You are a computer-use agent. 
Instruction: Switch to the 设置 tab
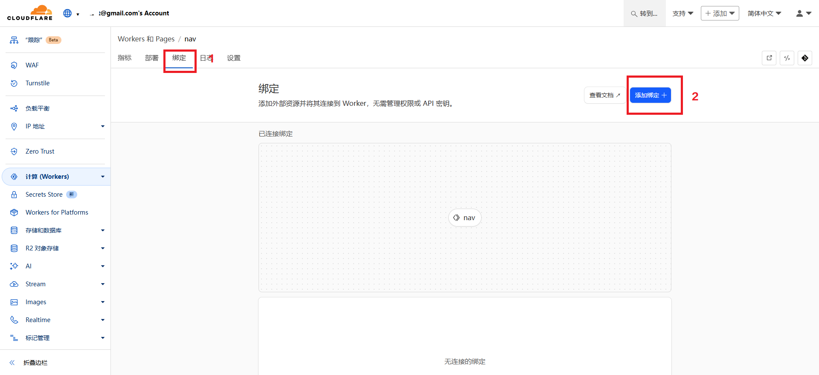233,58
